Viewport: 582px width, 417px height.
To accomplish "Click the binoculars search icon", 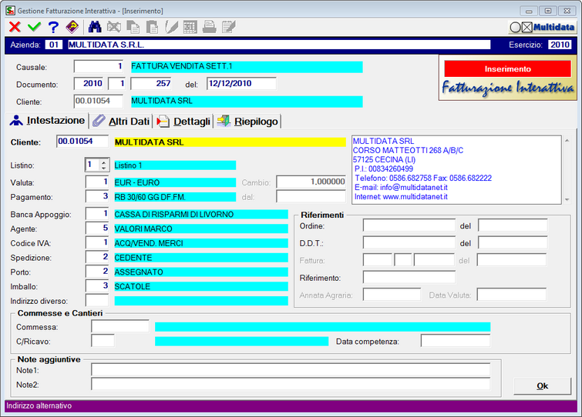I will pos(95,27).
